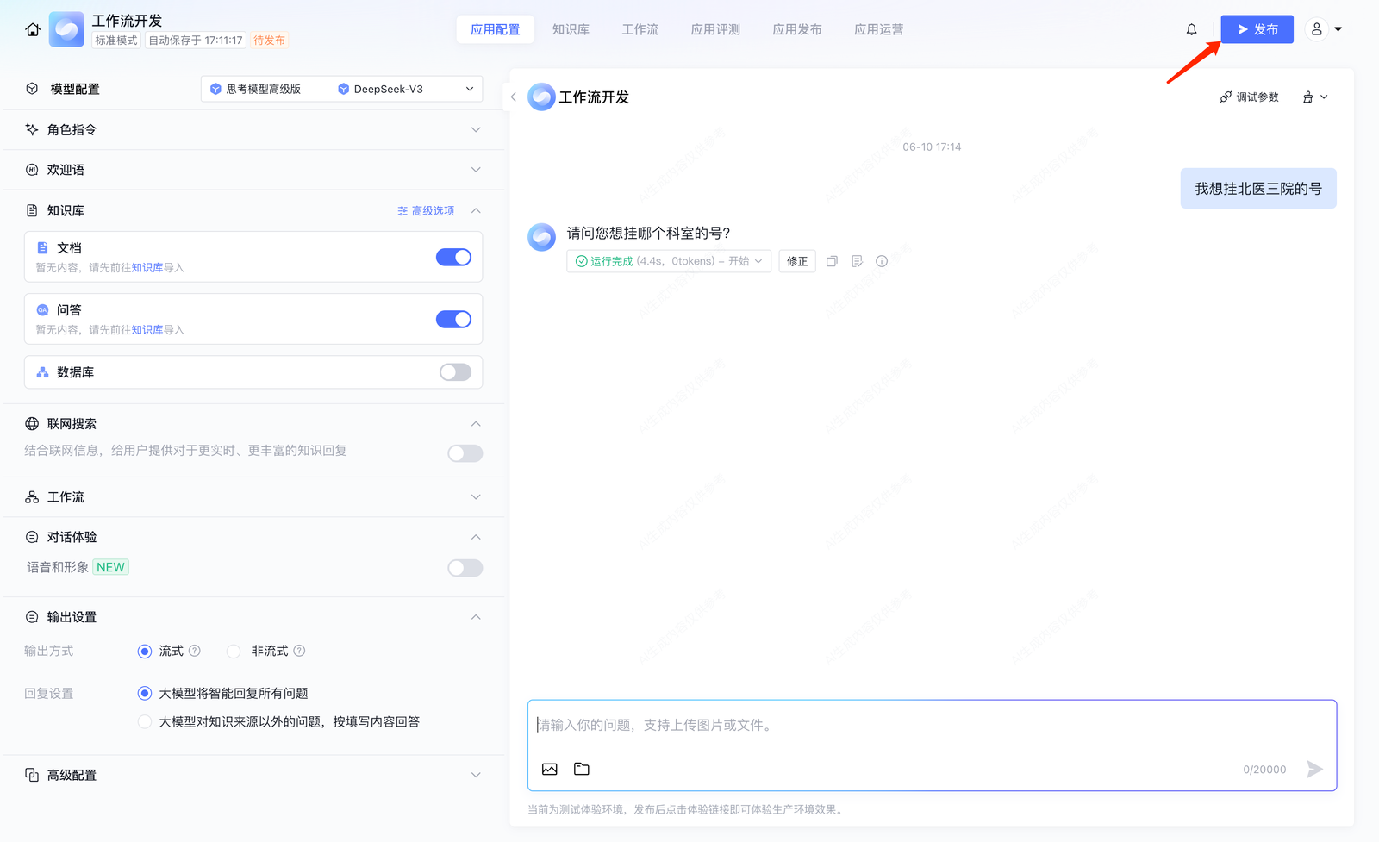Expand the 角色指令 section

coord(476,130)
